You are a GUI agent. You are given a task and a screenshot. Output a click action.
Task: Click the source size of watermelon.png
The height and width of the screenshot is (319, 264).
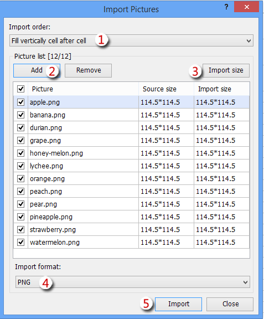[x=161, y=243]
